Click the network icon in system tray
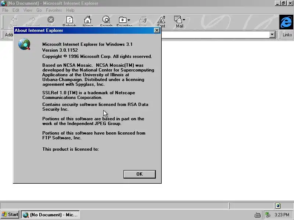Viewport: 294px width, 220px height. pyautogui.click(x=268, y=214)
